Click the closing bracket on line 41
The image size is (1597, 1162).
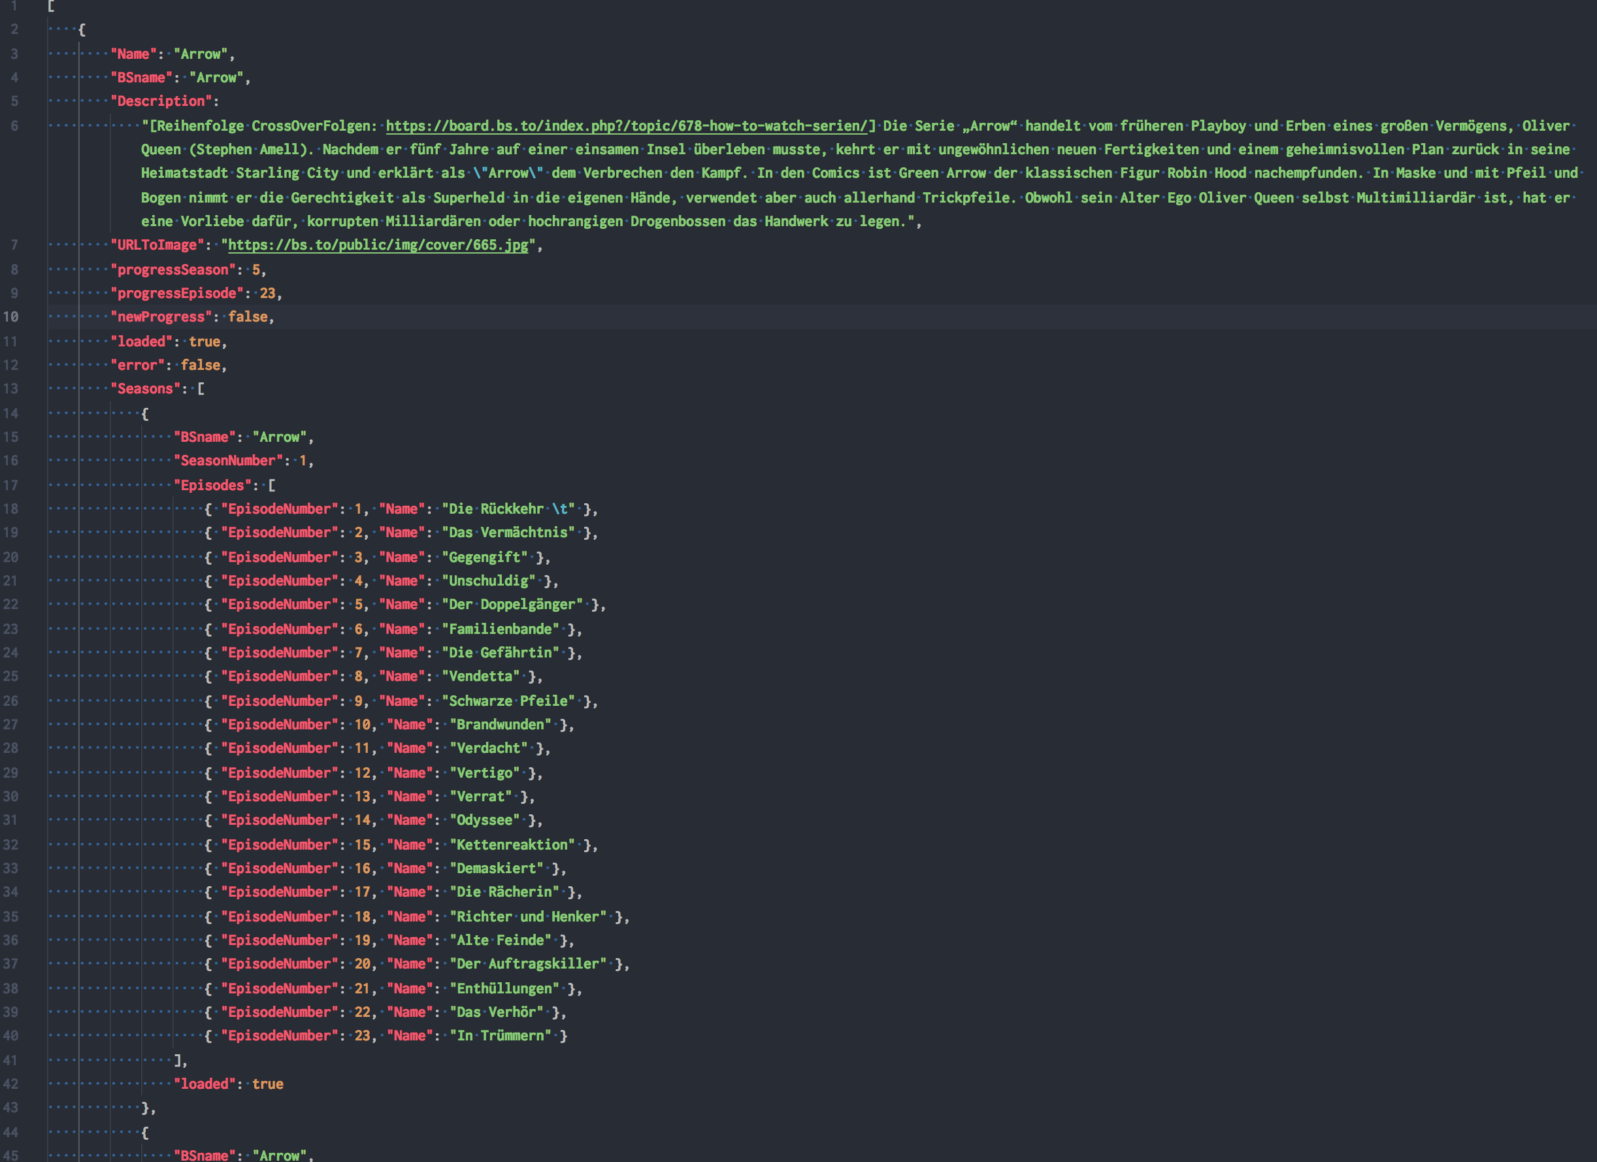178,1060
